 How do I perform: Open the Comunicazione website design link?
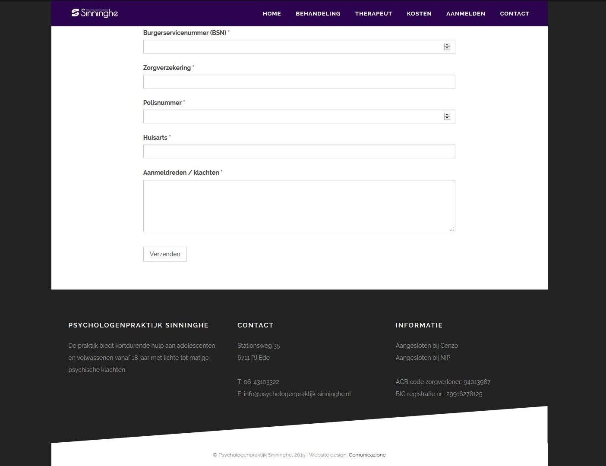pos(367,455)
